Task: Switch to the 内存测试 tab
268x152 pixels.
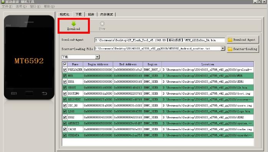Action: click(x=106, y=15)
